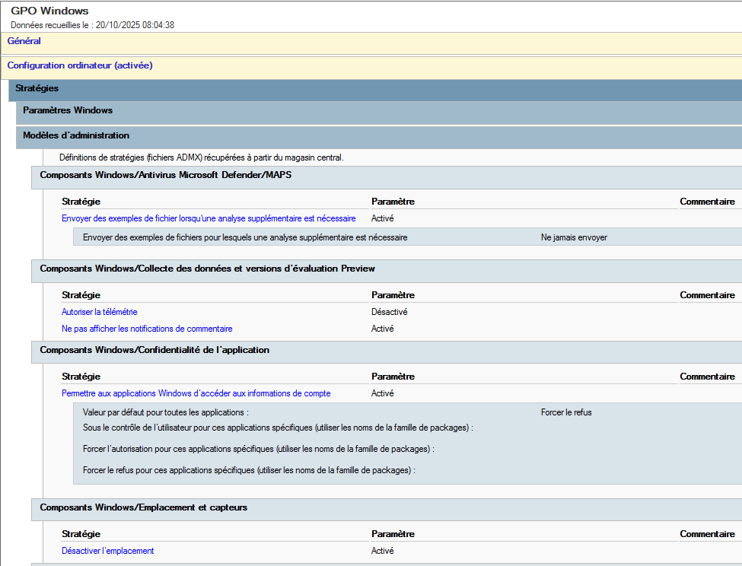Image resolution: width=742 pixels, height=566 pixels.
Task: Collapse Collecte des données et versions Preview group
Action: (x=207, y=269)
